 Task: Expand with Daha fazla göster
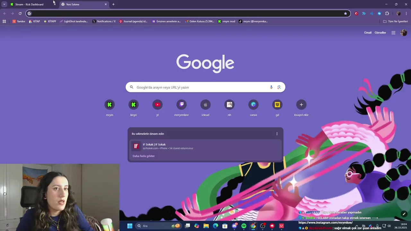(144, 156)
